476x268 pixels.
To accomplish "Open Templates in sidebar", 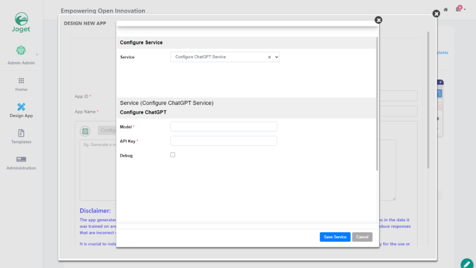I will pos(21,137).
